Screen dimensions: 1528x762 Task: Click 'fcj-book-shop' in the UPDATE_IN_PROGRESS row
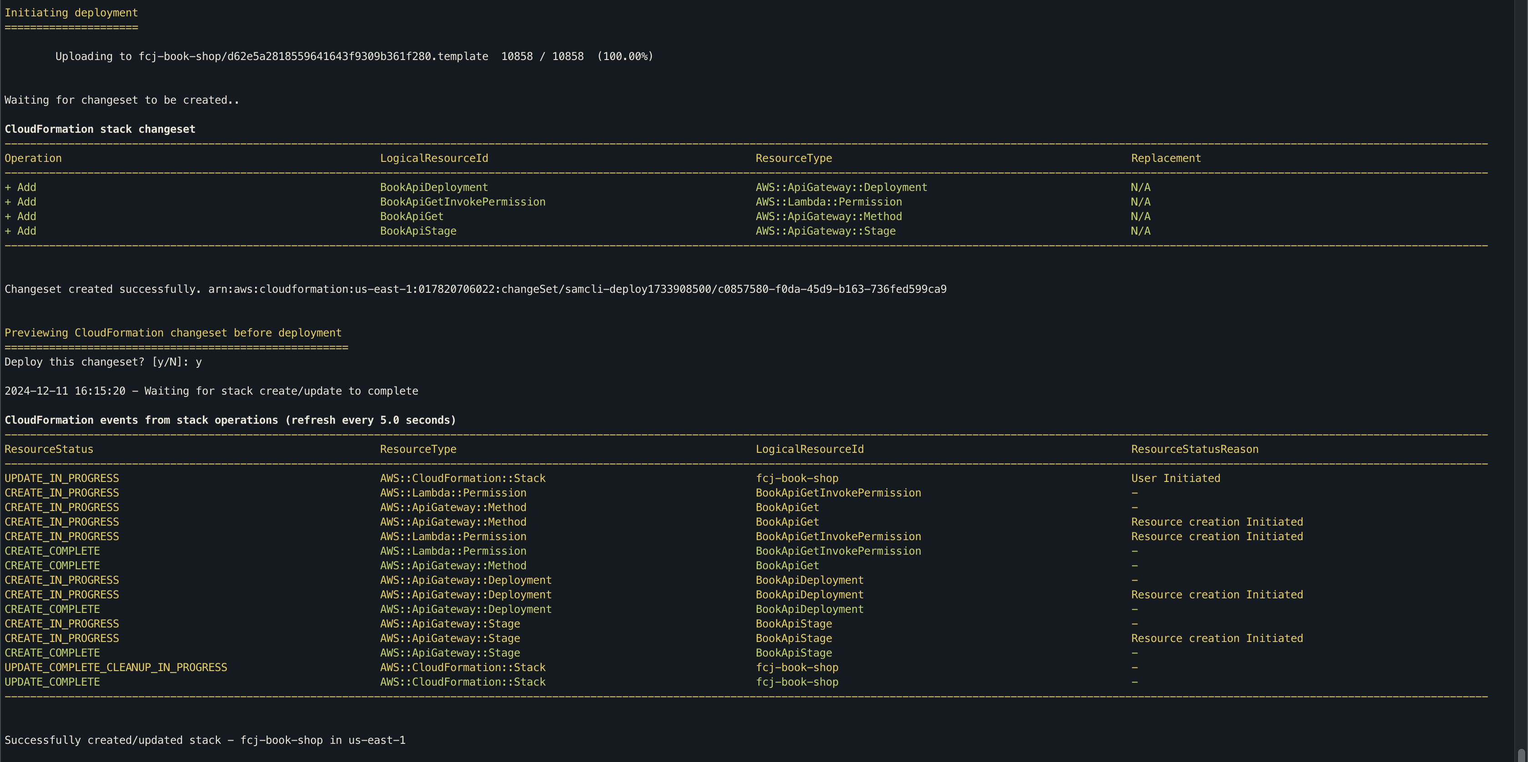click(x=797, y=479)
